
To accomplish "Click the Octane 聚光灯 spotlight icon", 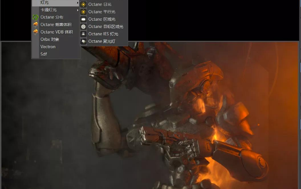I will click(x=83, y=41).
